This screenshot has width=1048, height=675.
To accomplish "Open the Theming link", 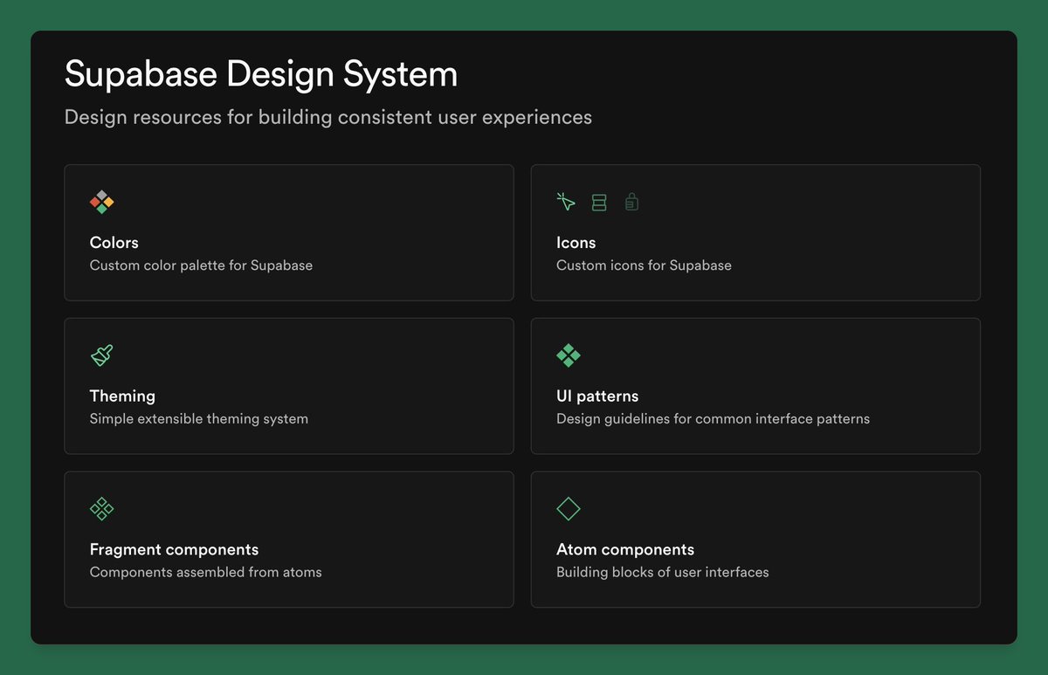I will coord(289,386).
